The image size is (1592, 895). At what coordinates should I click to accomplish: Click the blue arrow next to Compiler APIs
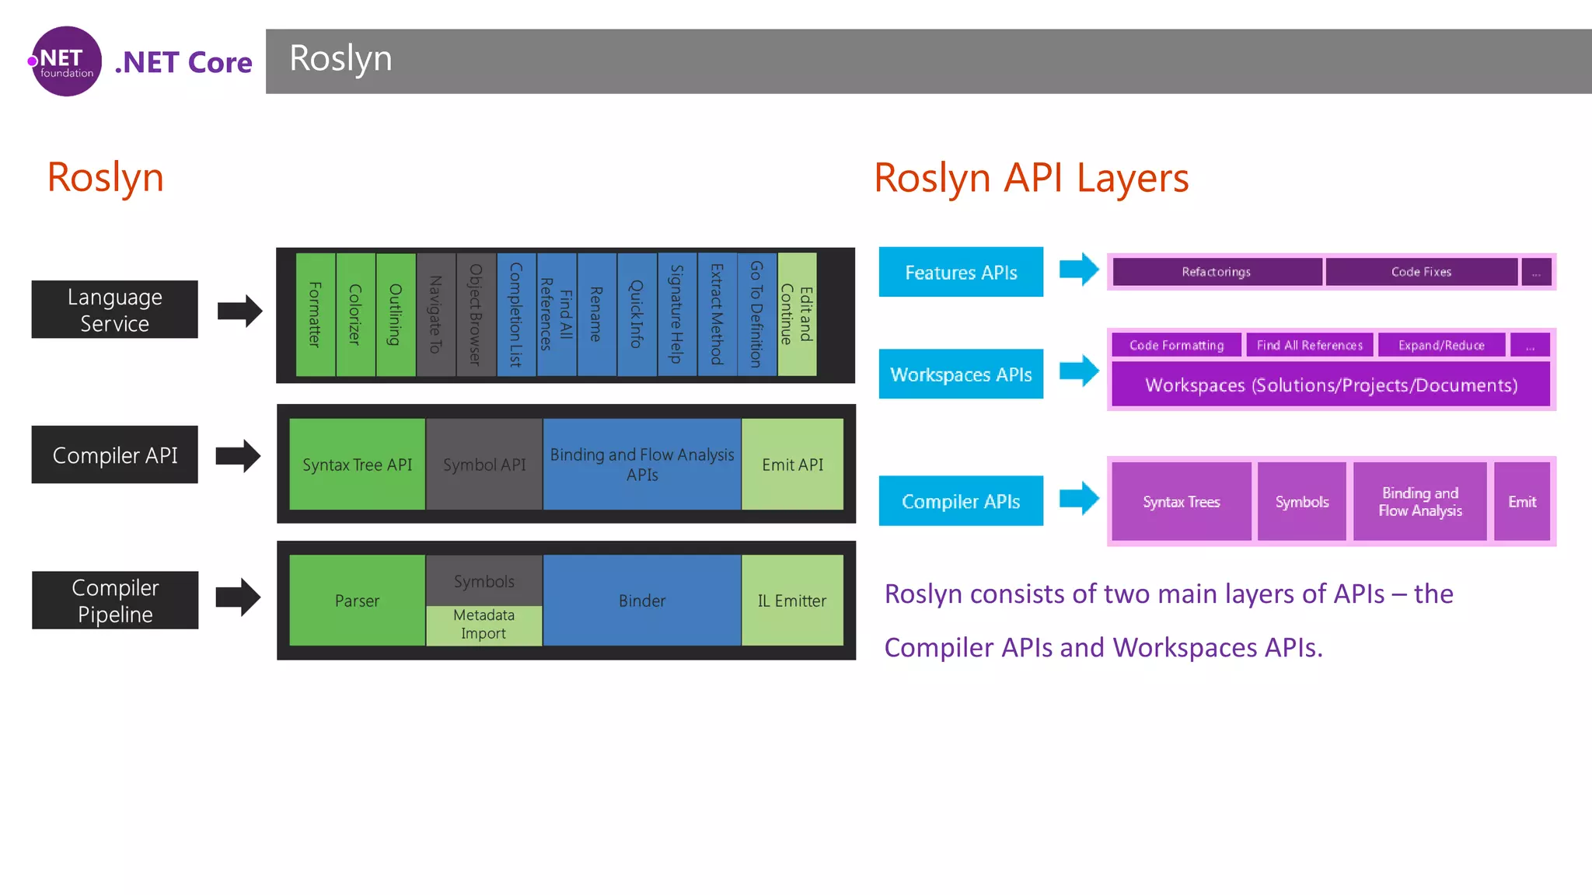coord(1079,499)
